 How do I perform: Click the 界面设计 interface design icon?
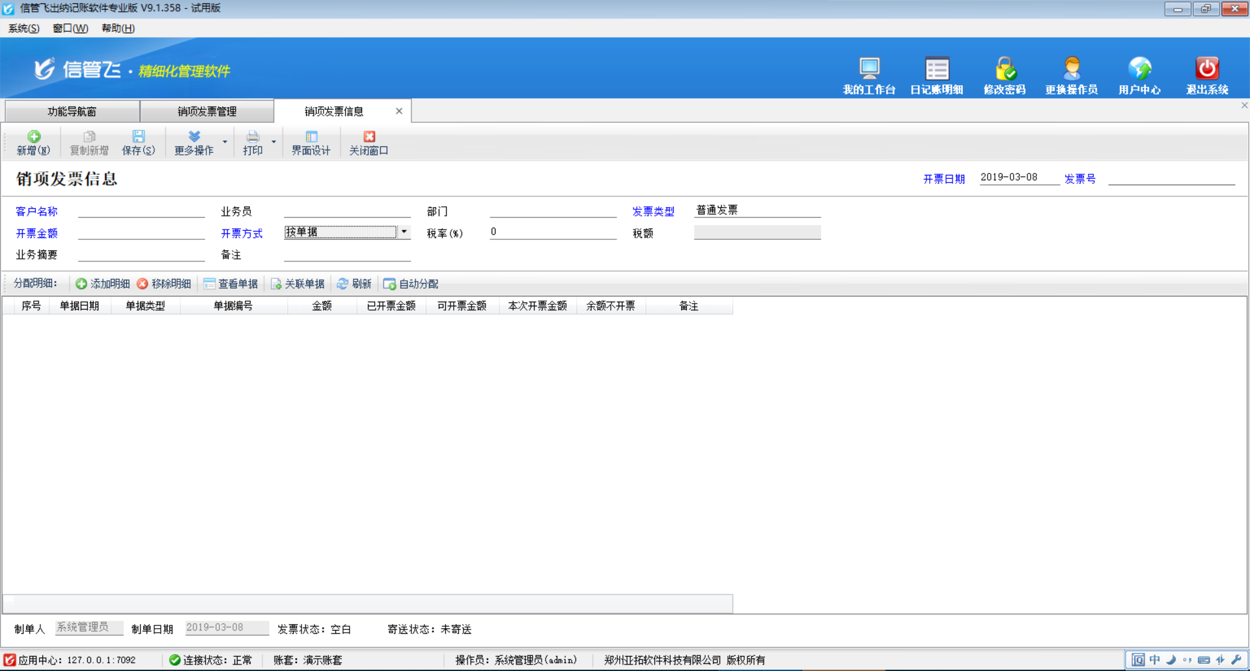tap(311, 142)
